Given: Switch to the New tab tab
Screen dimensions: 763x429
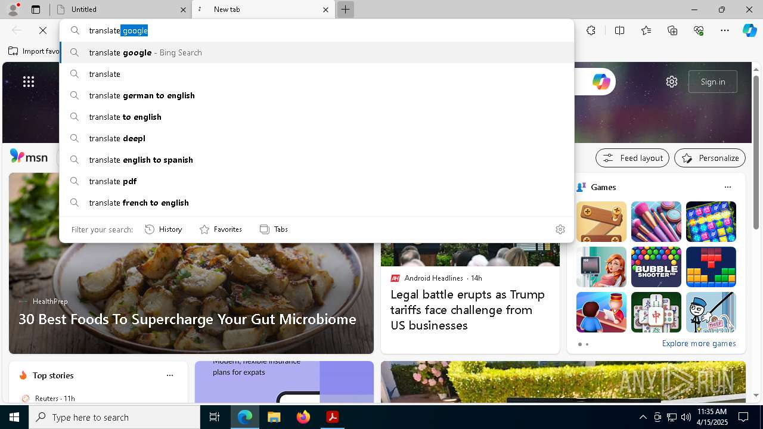Looking at the screenshot, I should click(x=263, y=10).
